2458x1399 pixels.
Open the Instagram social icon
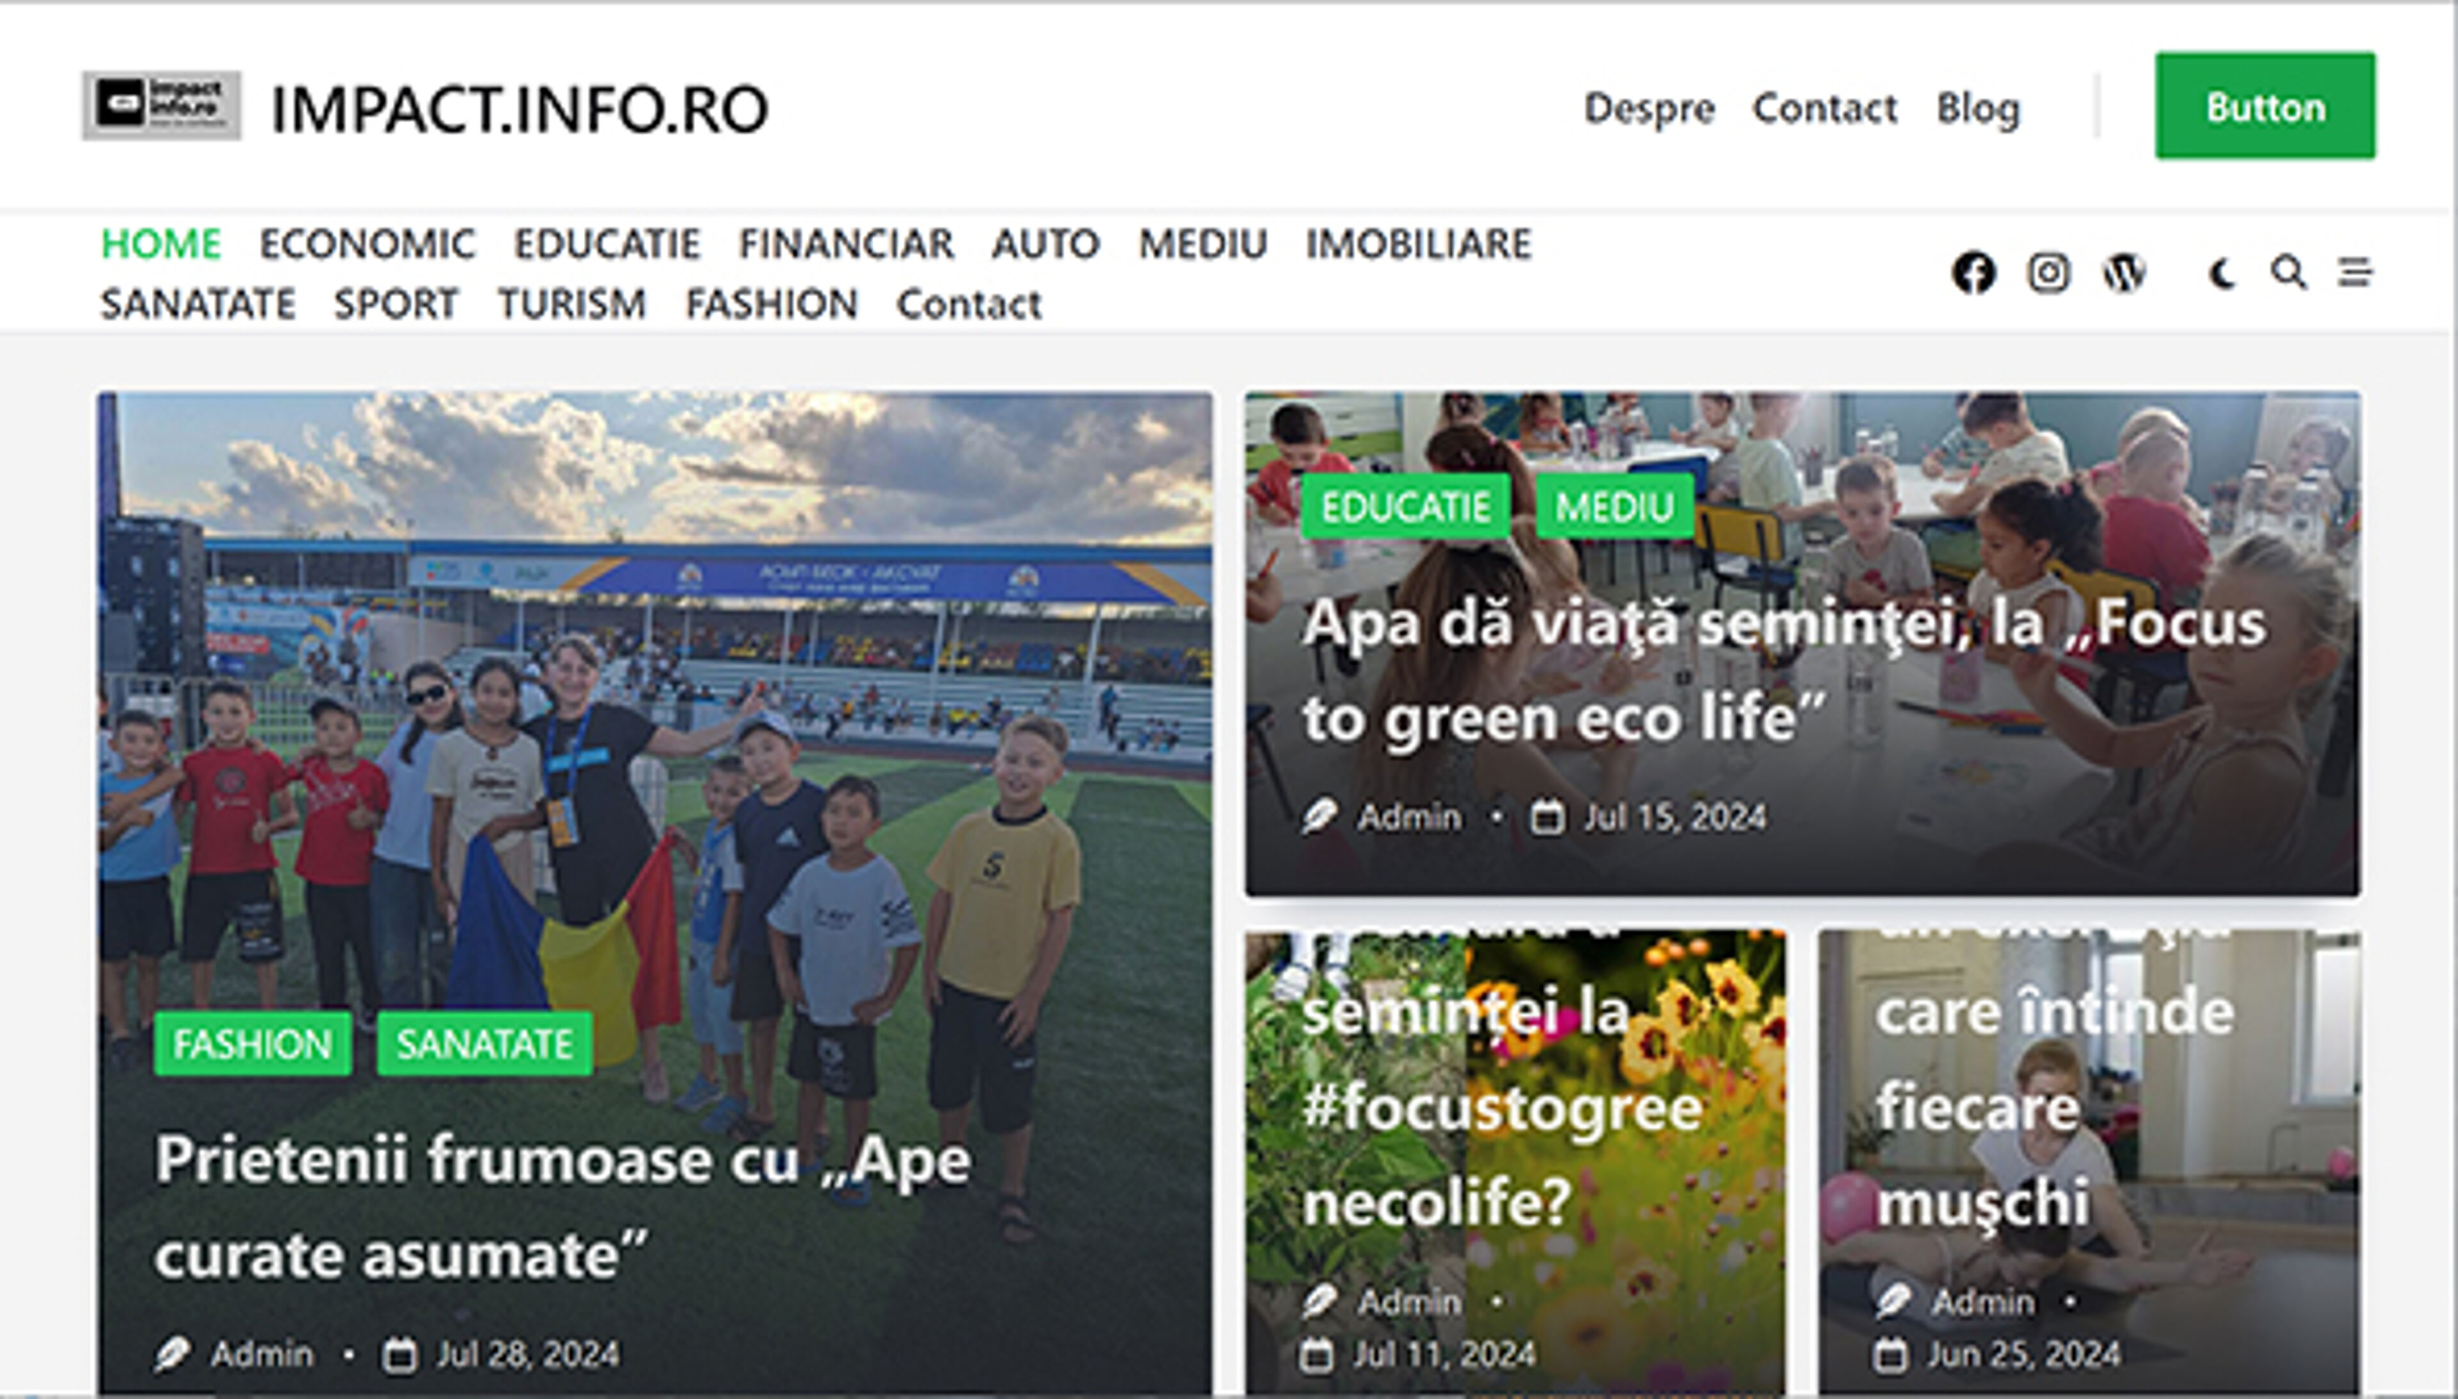2048,273
